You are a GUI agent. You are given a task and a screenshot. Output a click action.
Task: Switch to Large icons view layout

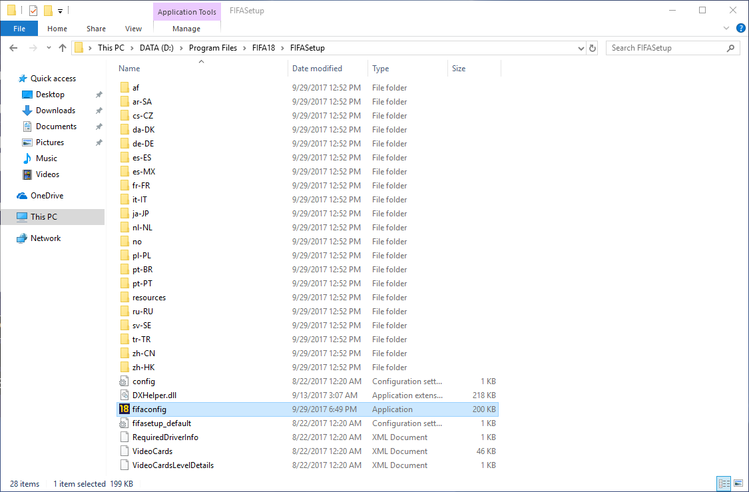pyautogui.click(x=738, y=483)
